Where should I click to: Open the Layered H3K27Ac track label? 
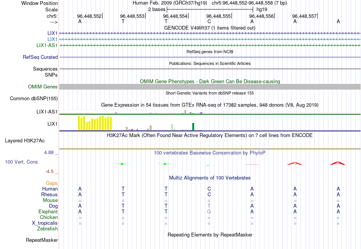[x=25, y=140]
